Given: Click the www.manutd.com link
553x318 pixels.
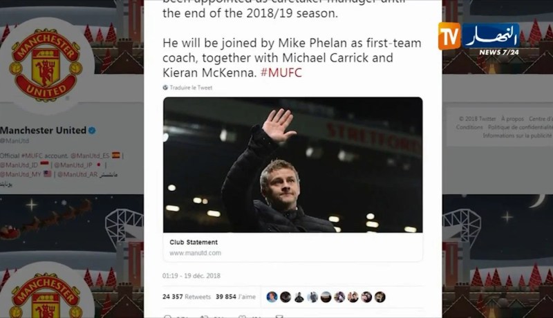Looking at the screenshot, I should point(195,253).
